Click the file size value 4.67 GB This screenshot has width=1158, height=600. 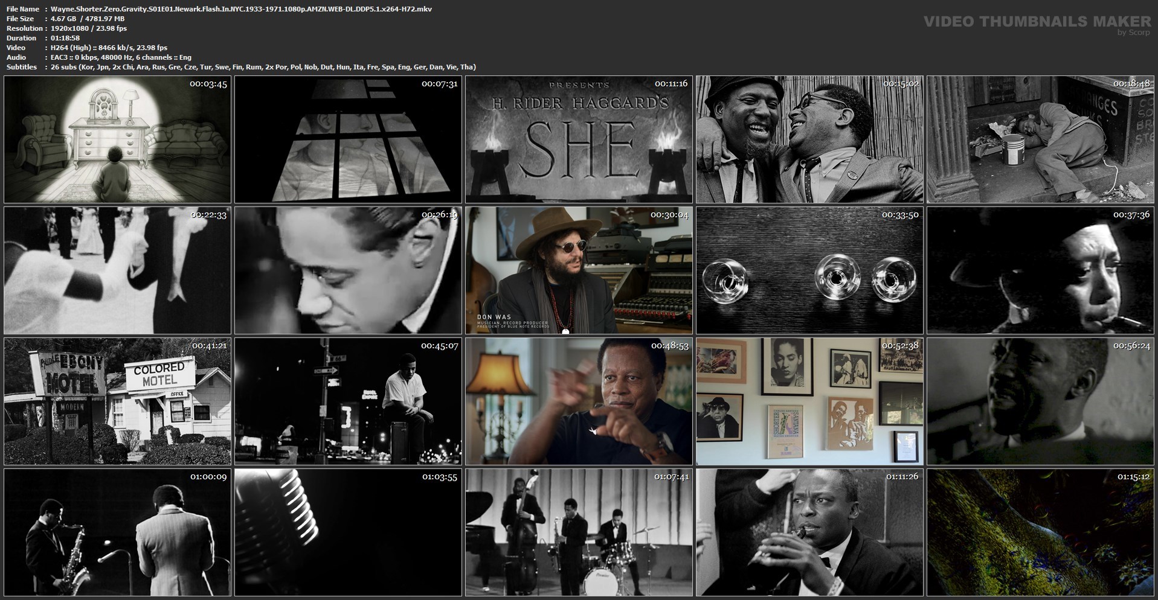88,19
